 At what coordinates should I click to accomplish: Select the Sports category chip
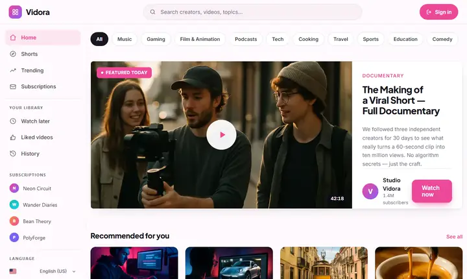370,39
